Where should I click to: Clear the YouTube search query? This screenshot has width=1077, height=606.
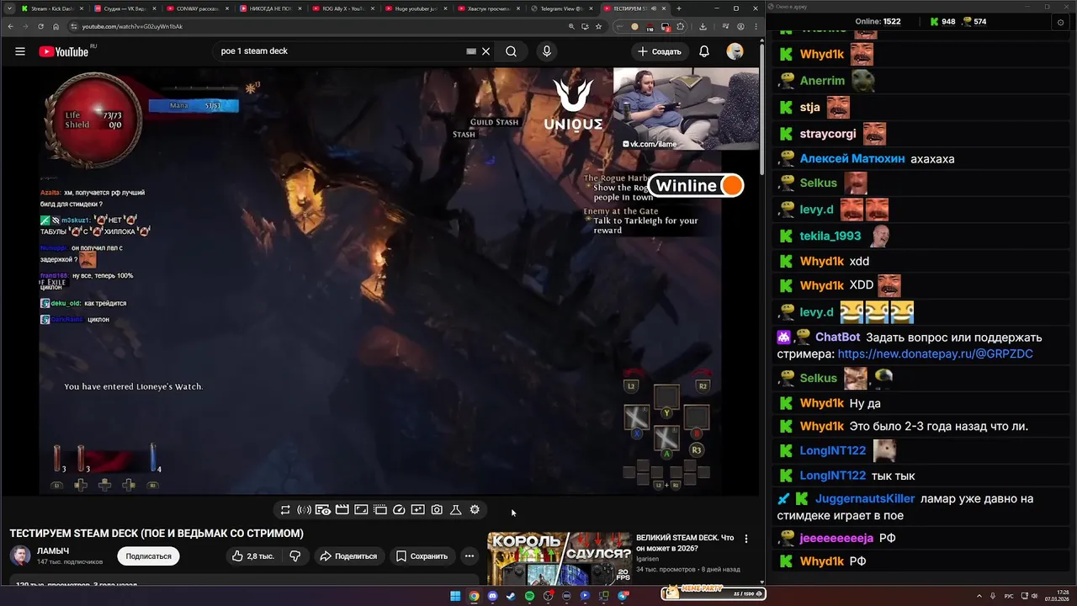coord(485,51)
